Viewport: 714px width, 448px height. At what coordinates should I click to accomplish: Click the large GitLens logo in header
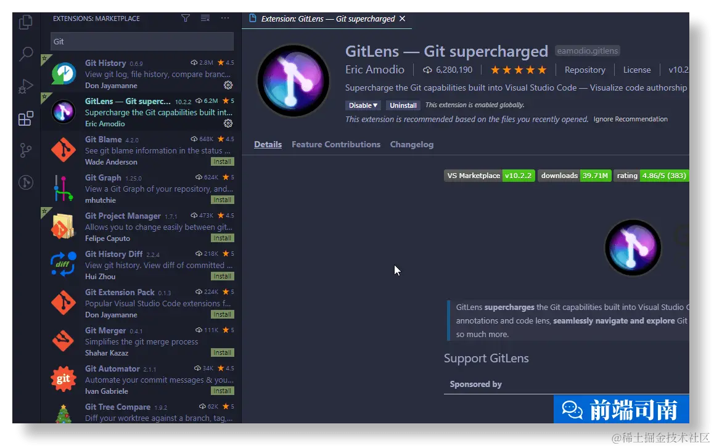click(x=293, y=81)
